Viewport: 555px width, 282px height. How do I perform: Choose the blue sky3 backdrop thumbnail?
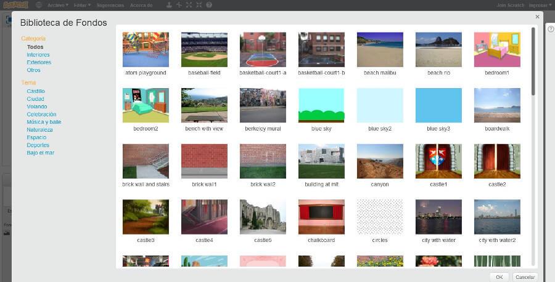click(438, 105)
